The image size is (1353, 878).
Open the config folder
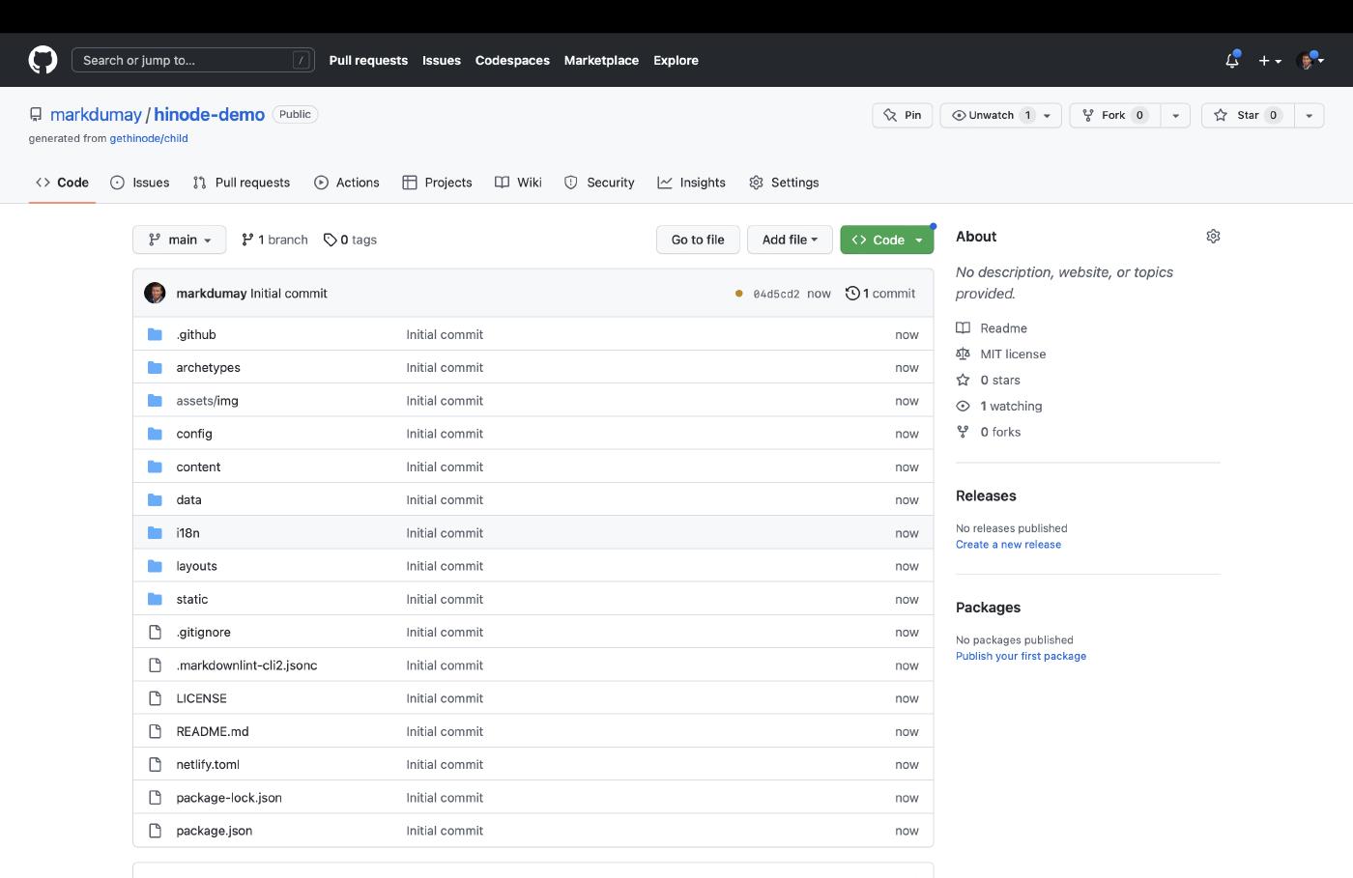point(194,434)
